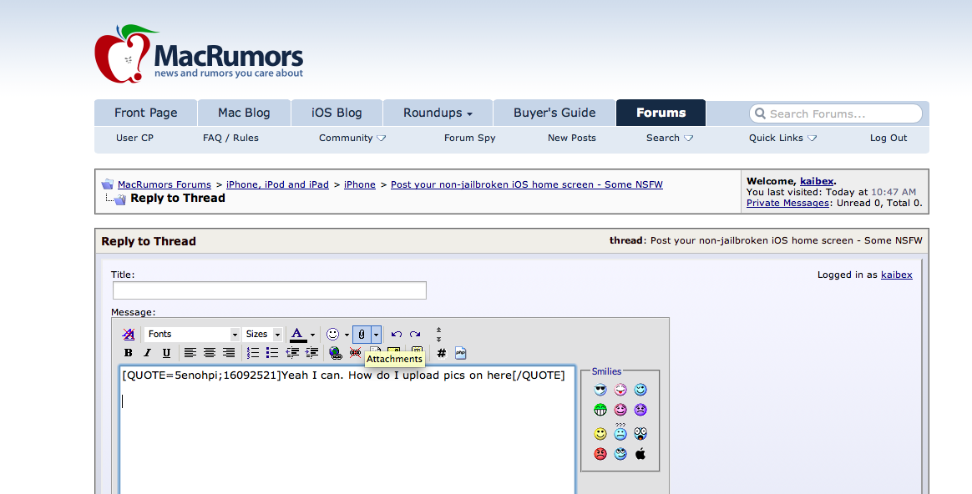Viewport: 972px width, 494px height.
Task: Go to the Front Page tab
Action: [145, 113]
